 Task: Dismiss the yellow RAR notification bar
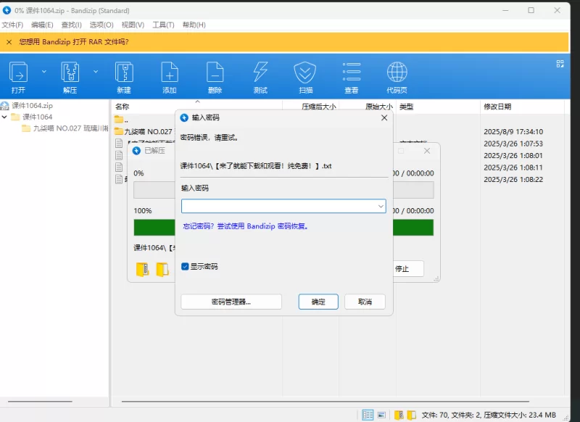pyautogui.click(x=9, y=42)
